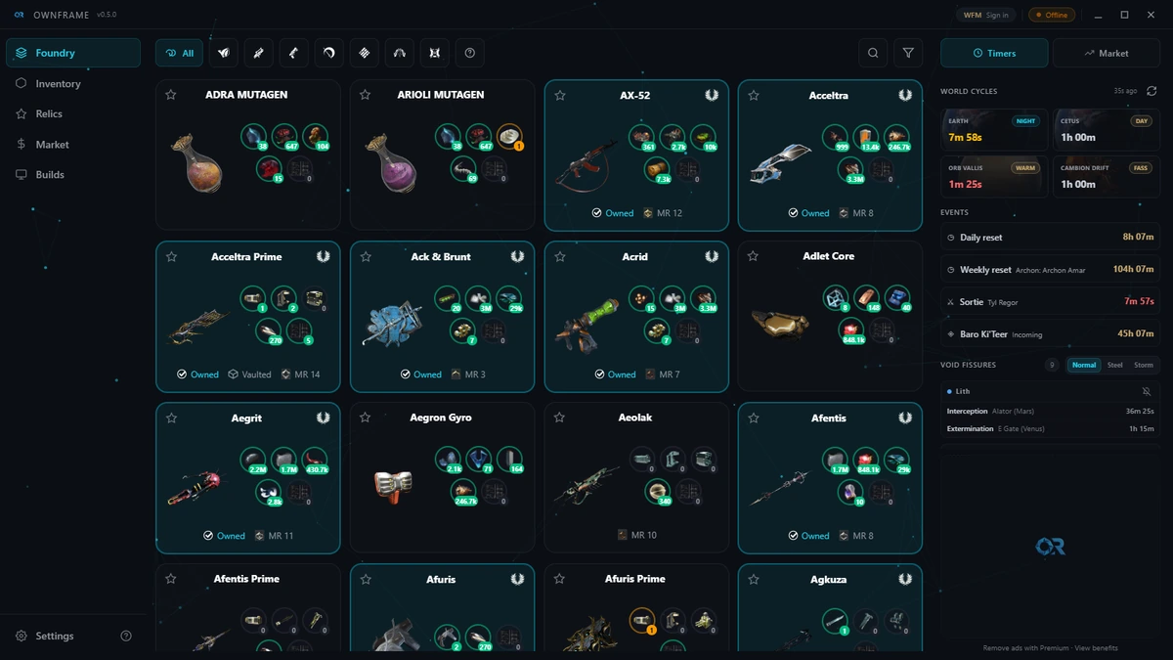1173x660 pixels.
Task: Select the striped diamond category filter
Action: coord(365,53)
